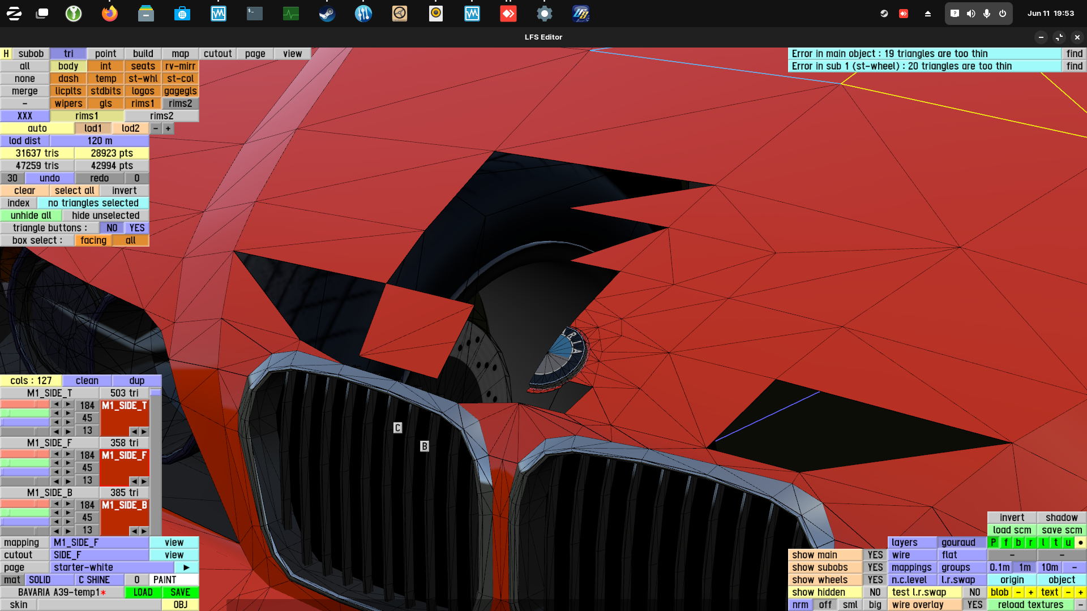Open the terminal icon in taskbar

click(254, 14)
